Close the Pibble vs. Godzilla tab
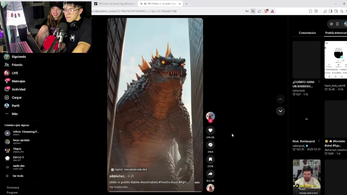The width and height of the screenshot is (347, 195). click(x=179, y=4)
